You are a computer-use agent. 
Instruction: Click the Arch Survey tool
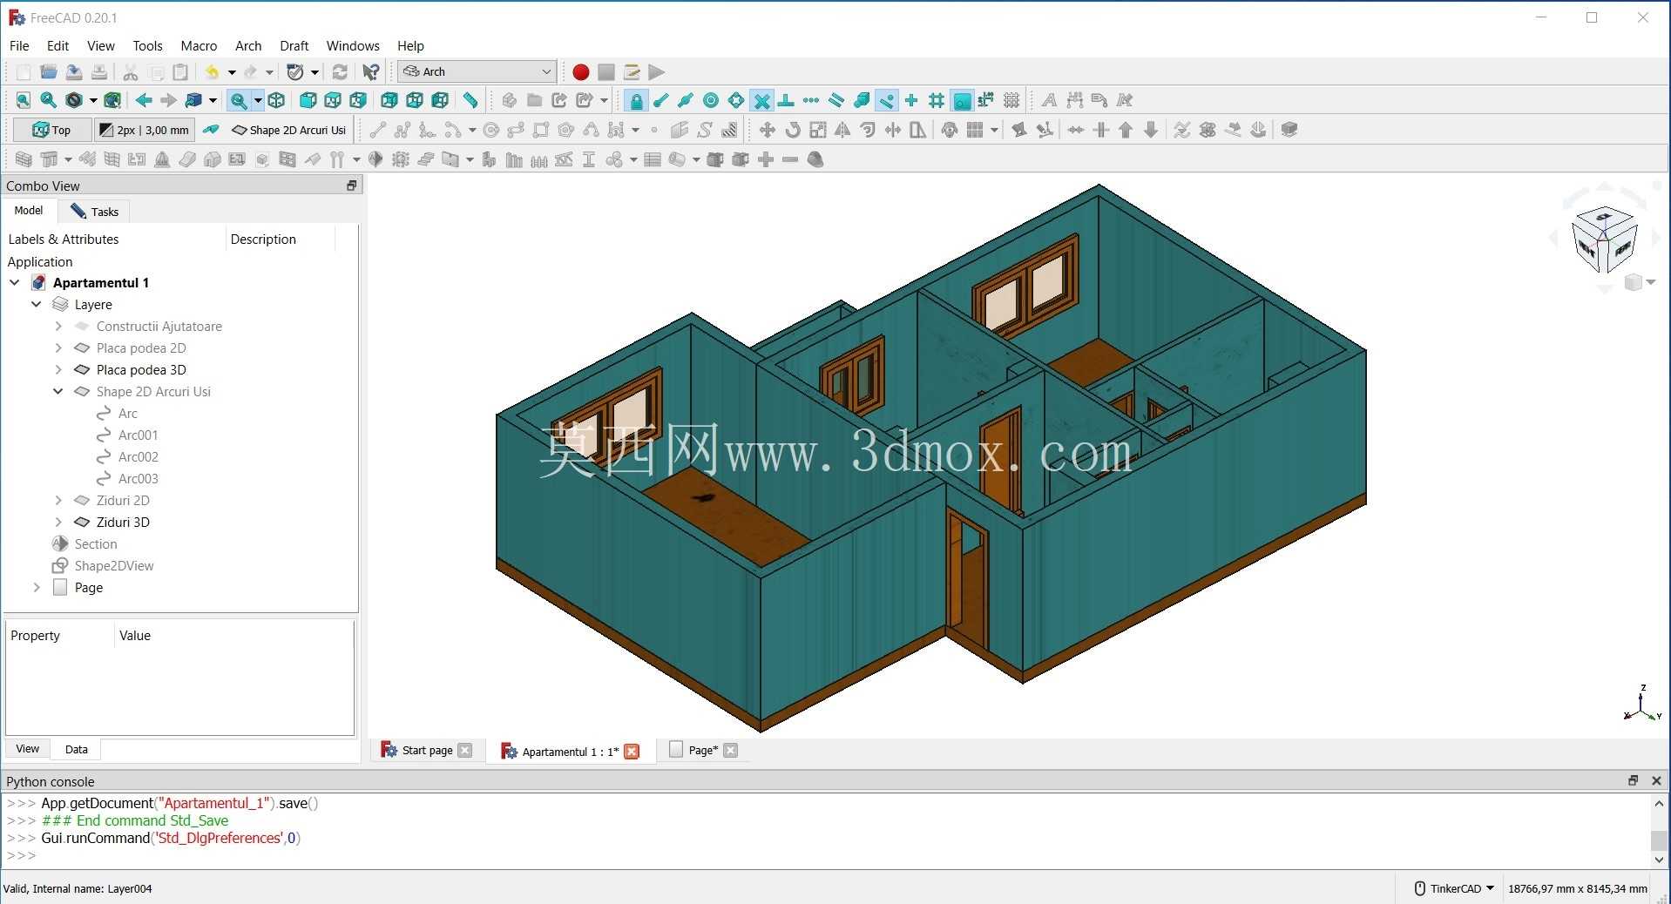(x=815, y=159)
